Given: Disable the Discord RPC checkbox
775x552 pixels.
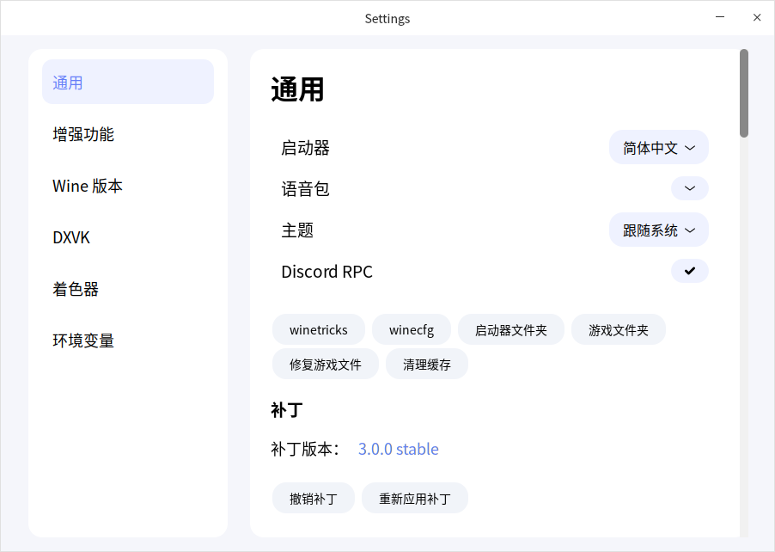Looking at the screenshot, I should click(689, 271).
